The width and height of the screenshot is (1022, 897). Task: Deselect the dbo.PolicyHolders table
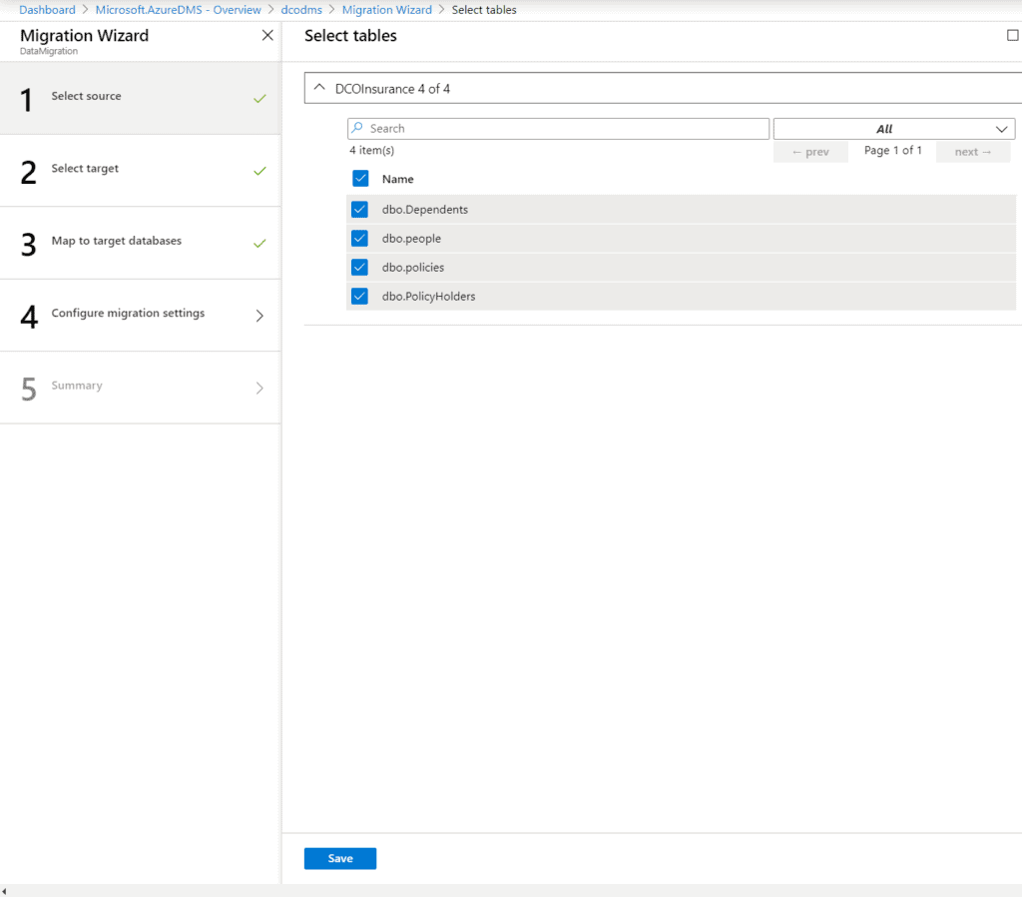(x=360, y=297)
